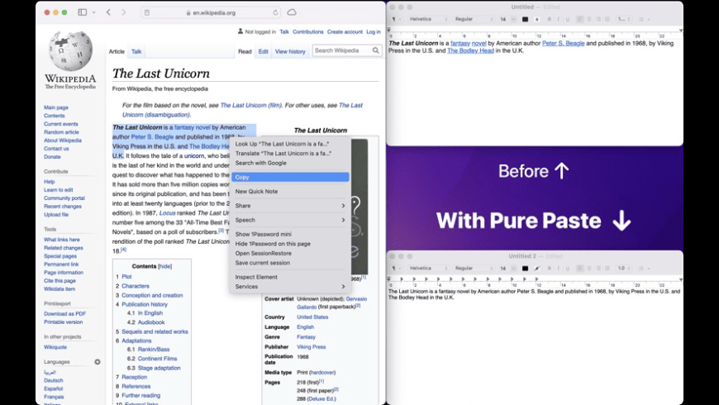
Task: Align text left in the Untitled window
Action: (x=580, y=19)
